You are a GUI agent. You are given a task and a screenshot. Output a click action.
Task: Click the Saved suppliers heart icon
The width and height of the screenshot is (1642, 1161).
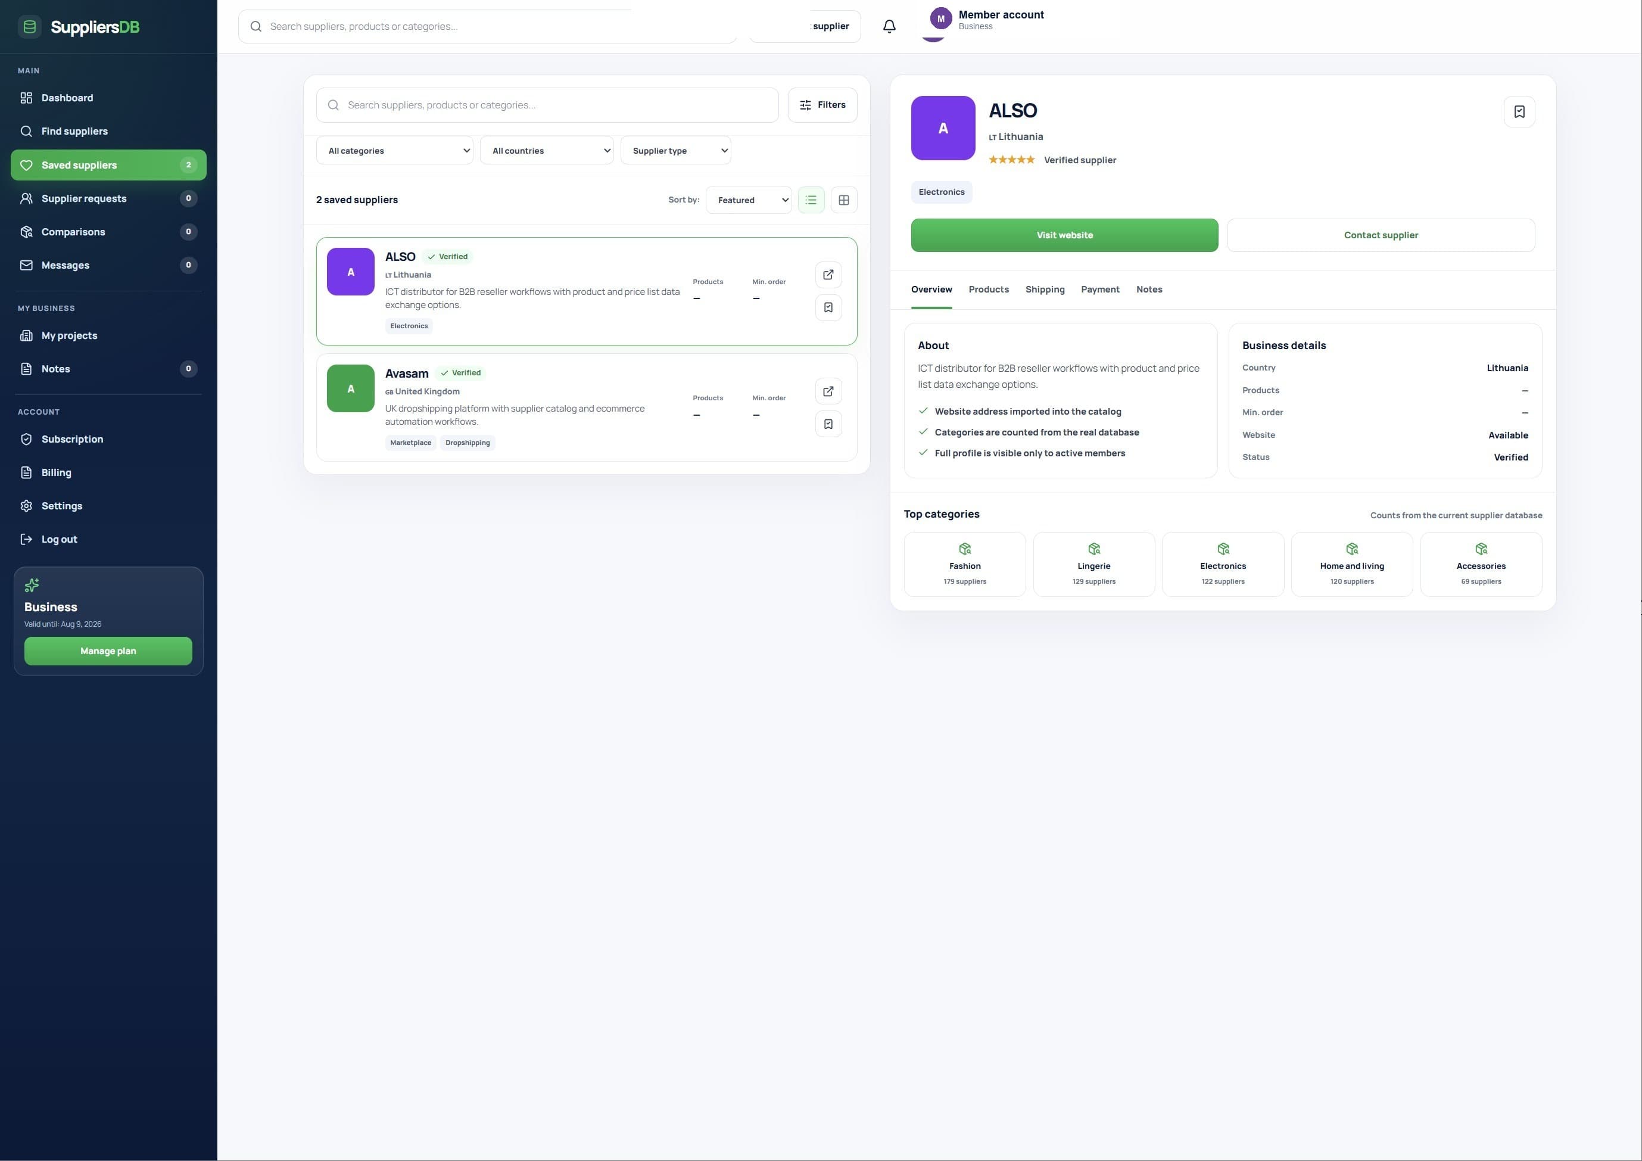click(x=26, y=165)
